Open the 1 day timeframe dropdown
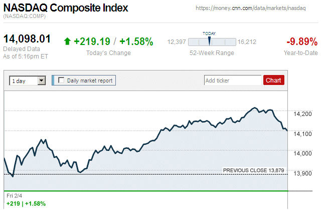The width and height of the screenshot is (321, 210). 24,80
